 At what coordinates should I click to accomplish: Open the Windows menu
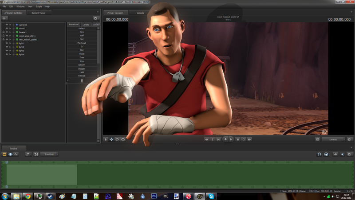pyautogui.click(x=20, y=6)
